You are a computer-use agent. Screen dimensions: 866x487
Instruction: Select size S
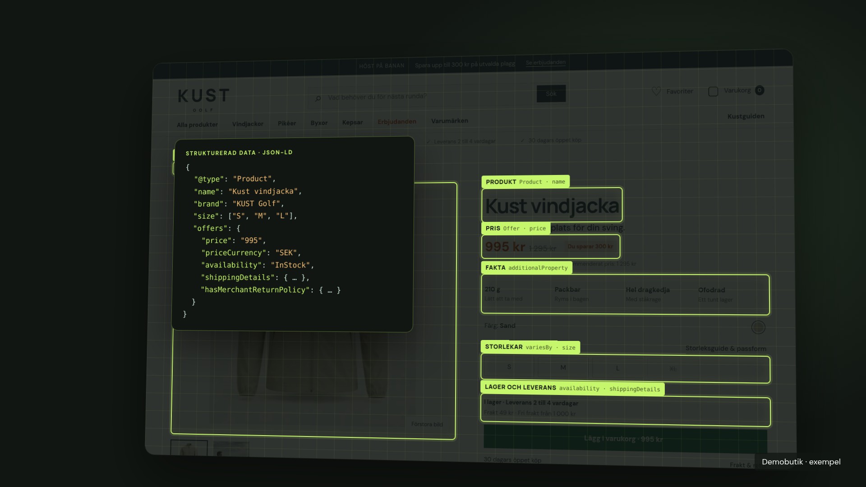tap(509, 367)
